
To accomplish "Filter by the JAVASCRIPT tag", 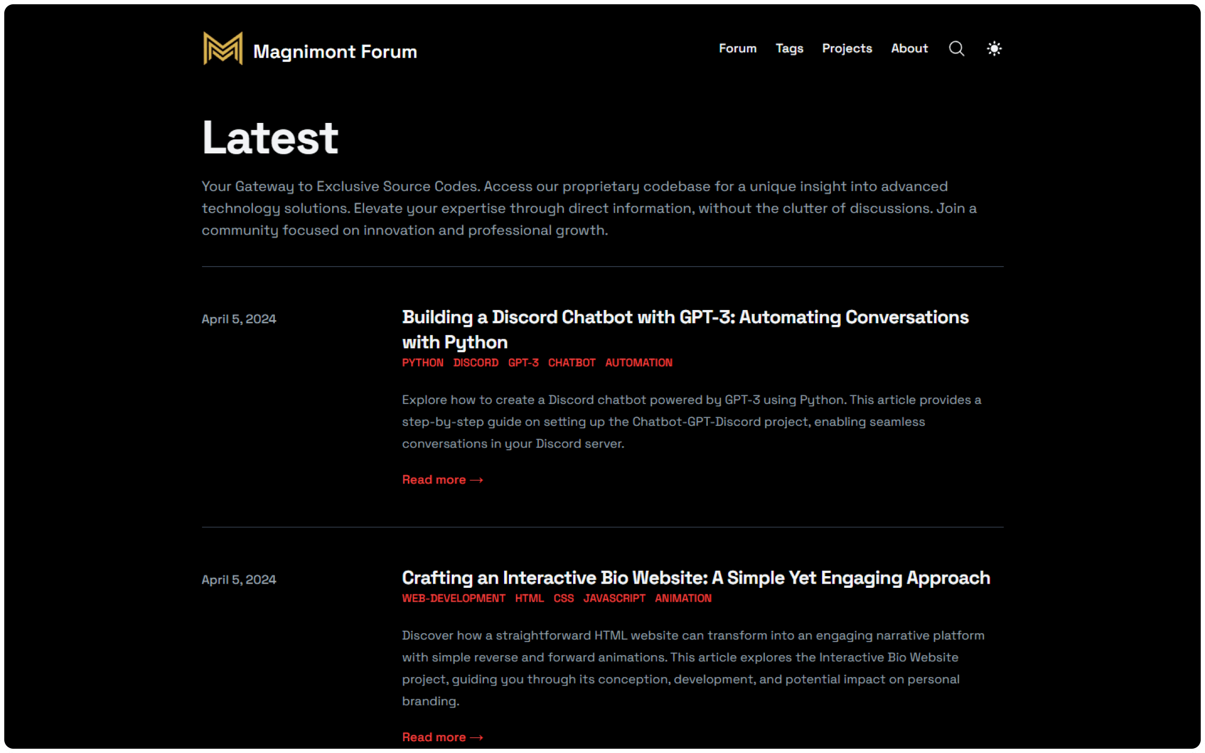I will pyautogui.click(x=614, y=599).
